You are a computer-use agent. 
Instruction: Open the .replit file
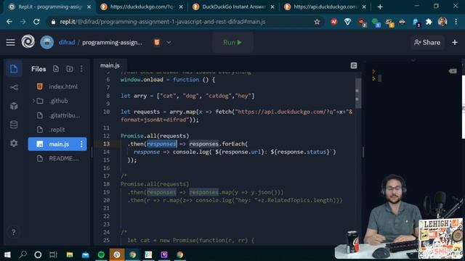tap(57, 130)
